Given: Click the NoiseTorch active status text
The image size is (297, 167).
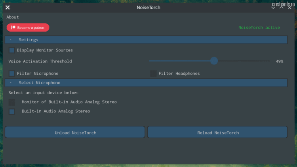Looking at the screenshot, I should tap(259, 28).
